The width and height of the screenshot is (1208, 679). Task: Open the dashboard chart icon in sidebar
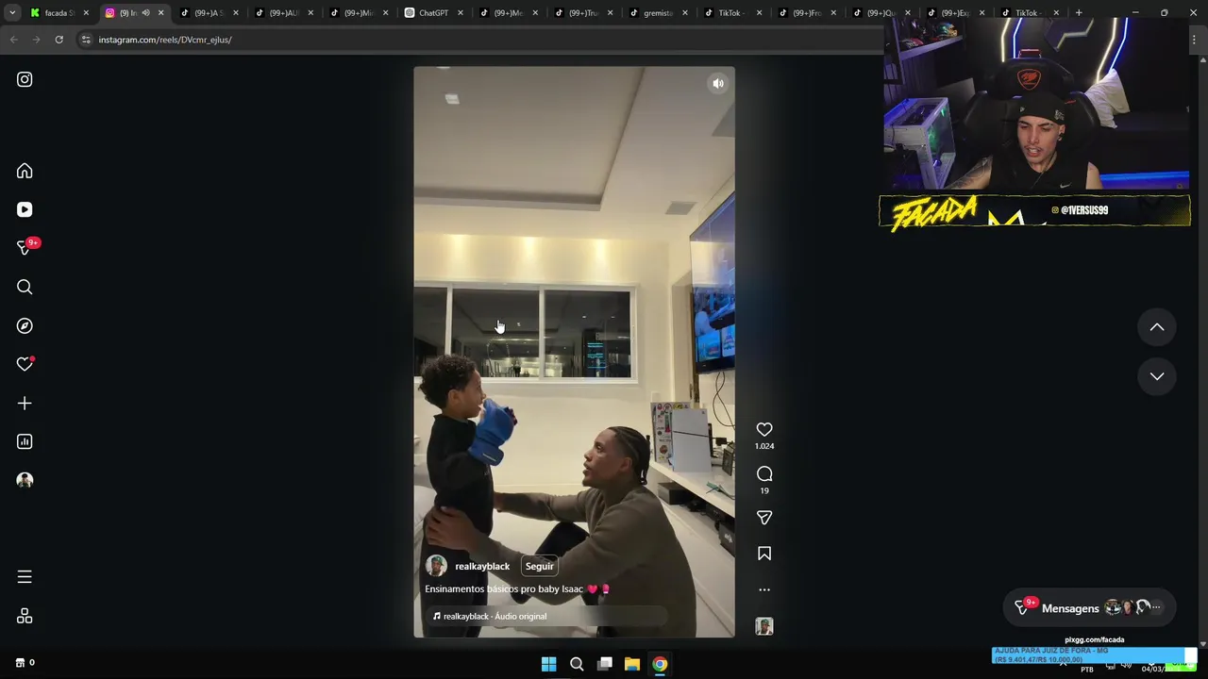pyautogui.click(x=25, y=441)
